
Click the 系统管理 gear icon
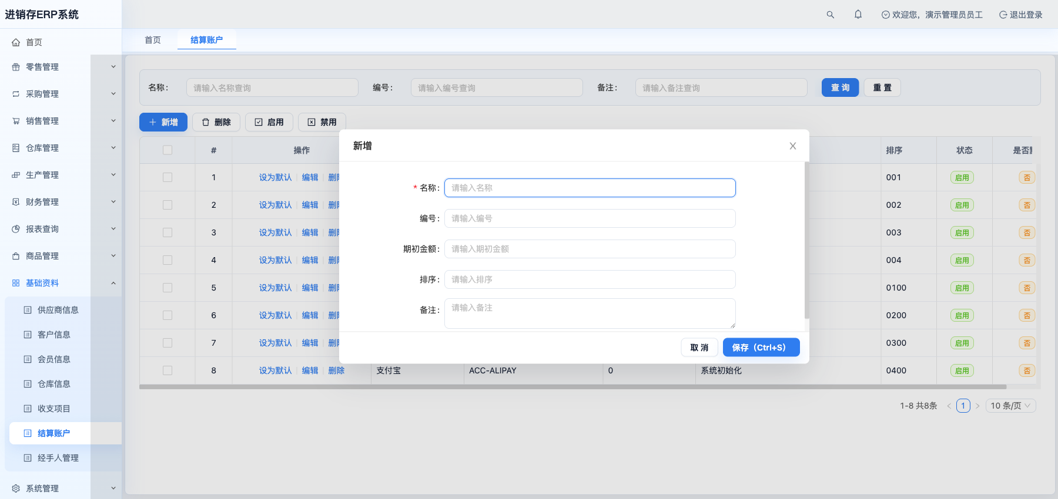click(x=16, y=488)
